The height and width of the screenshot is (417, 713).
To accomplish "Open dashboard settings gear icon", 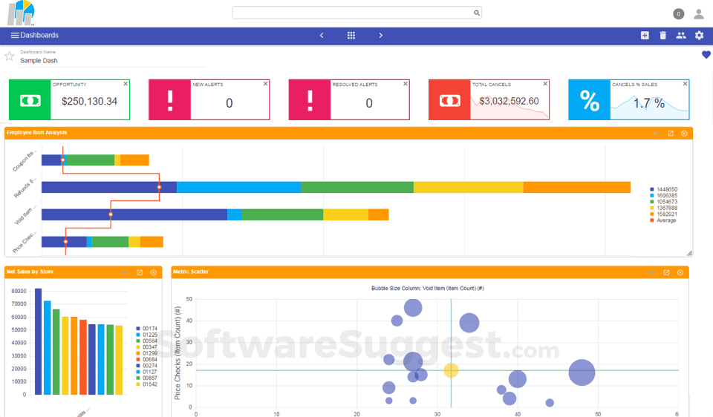I will pyautogui.click(x=699, y=35).
